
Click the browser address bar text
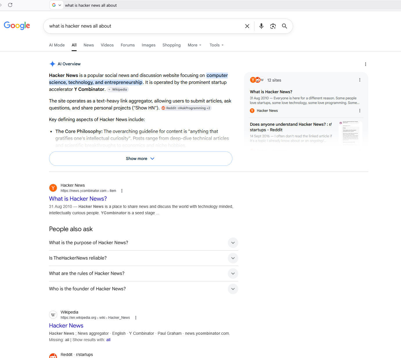(91, 5)
